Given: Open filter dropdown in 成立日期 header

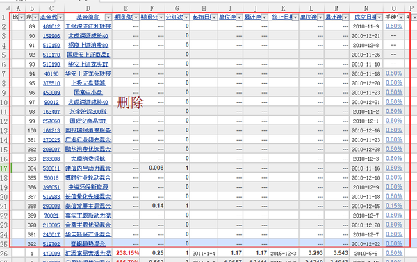Looking at the screenshot, I should (379, 17).
